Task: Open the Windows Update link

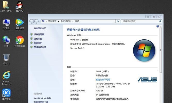Action: [42, 98]
